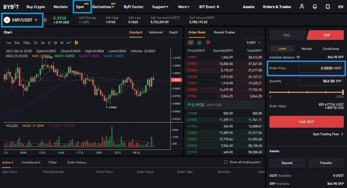Switch chart to line view icon
Viewport: 347px width, 188px height.
coord(69,43)
